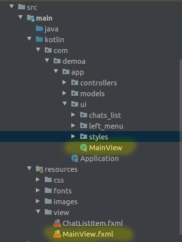Expand the left_menu package arrow

pyautogui.click(x=73, y=126)
